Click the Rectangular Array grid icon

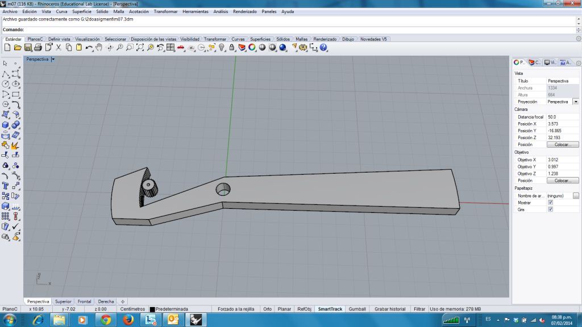coord(5,216)
